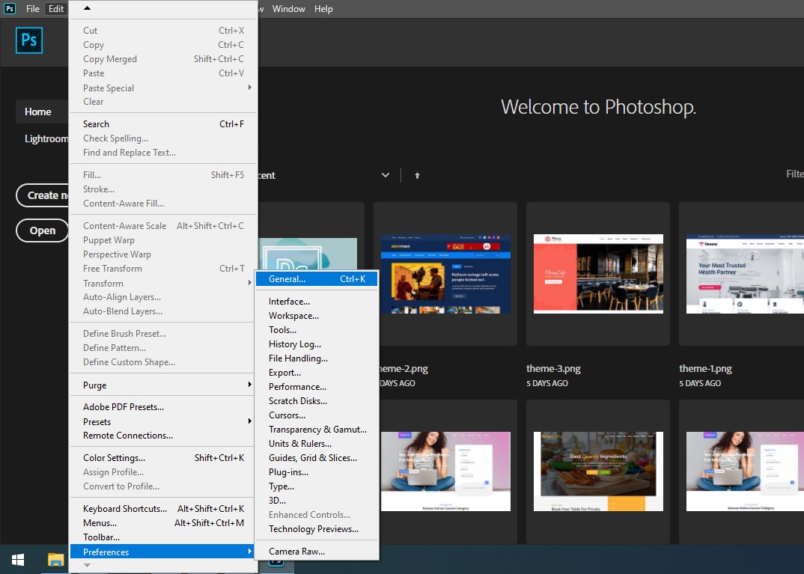Open the theme-3.png thumbnail
Screen dimensions: 804x574
click(597, 274)
